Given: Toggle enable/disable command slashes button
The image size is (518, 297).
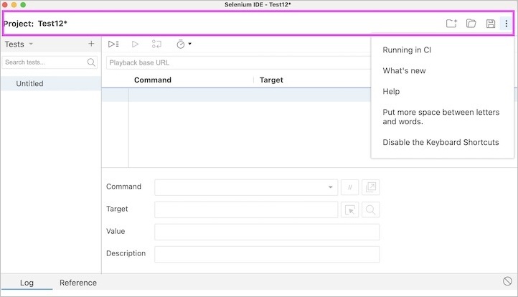Looking at the screenshot, I should (x=349, y=187).
